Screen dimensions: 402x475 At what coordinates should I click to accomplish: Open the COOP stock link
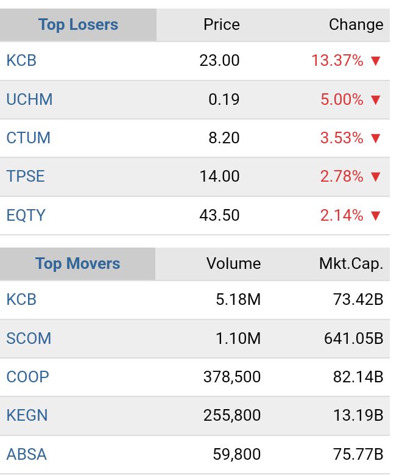pos(27,377)
